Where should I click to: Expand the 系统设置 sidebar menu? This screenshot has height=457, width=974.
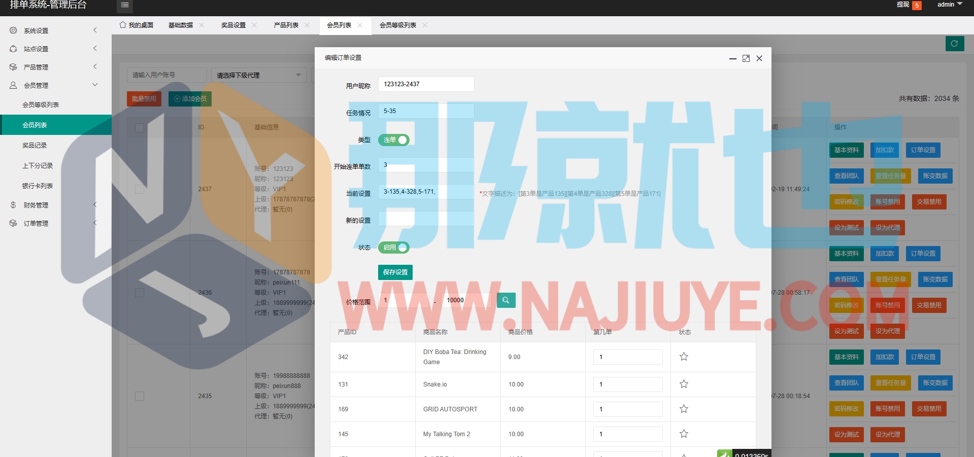(x=53, y=30)
